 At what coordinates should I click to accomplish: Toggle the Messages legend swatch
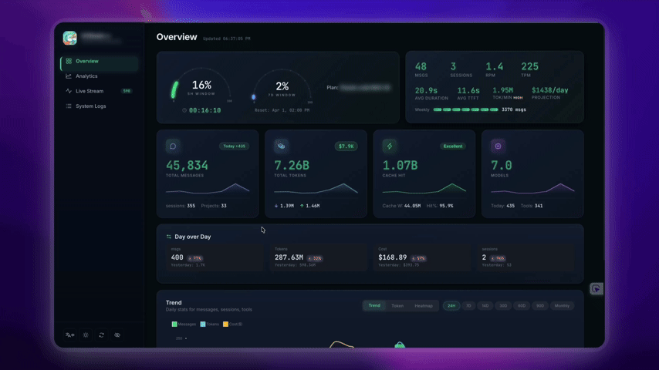click(174, 325)
